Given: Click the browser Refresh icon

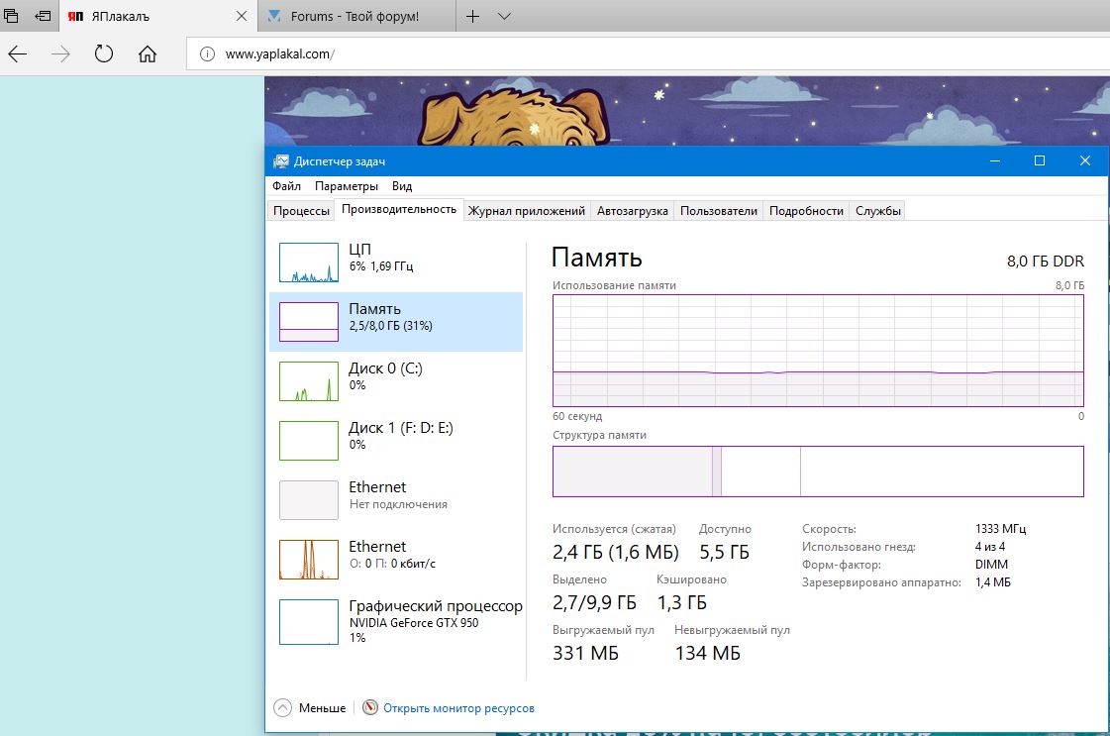Looking at the screenshot, I should click(104, 53).
